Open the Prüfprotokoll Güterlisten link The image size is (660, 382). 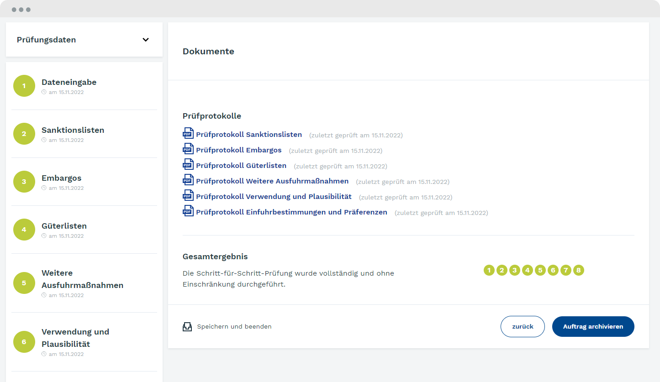pos(241,166)
